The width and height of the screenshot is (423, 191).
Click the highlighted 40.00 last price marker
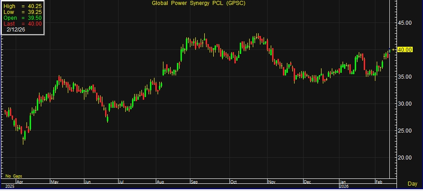(405, 49)
